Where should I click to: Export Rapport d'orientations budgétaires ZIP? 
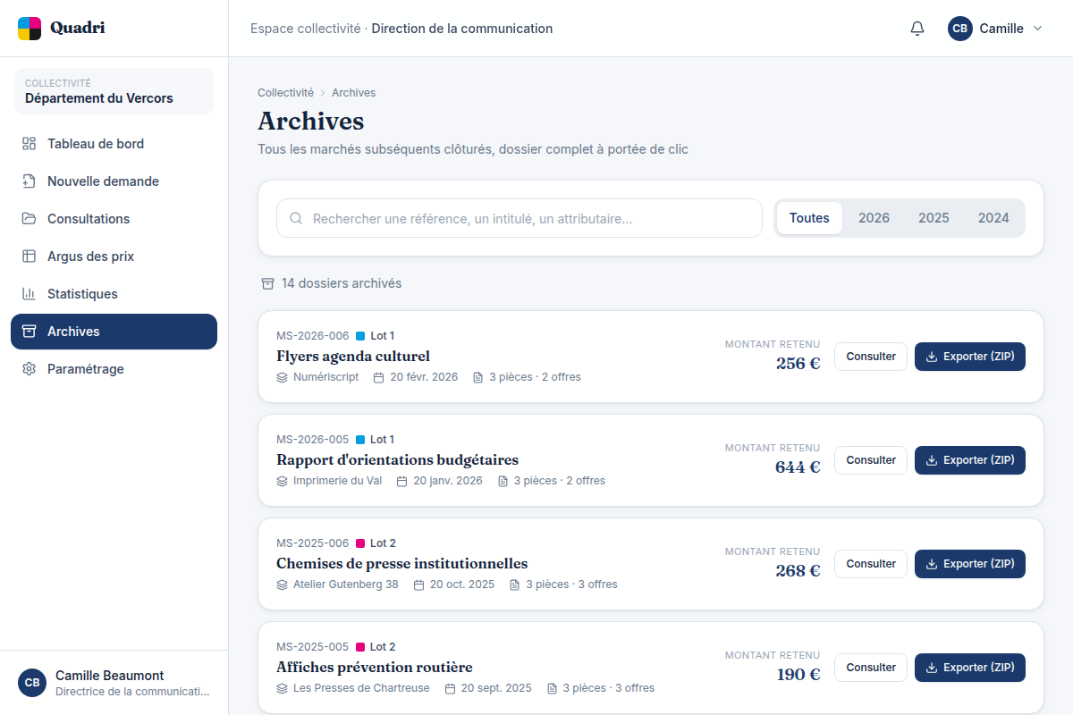point(970,460)
